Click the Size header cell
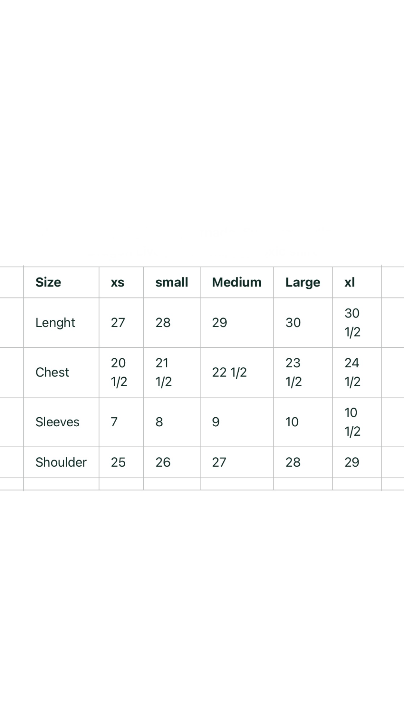This screenshot has width=404, height=718. click(x=48, y=282)
